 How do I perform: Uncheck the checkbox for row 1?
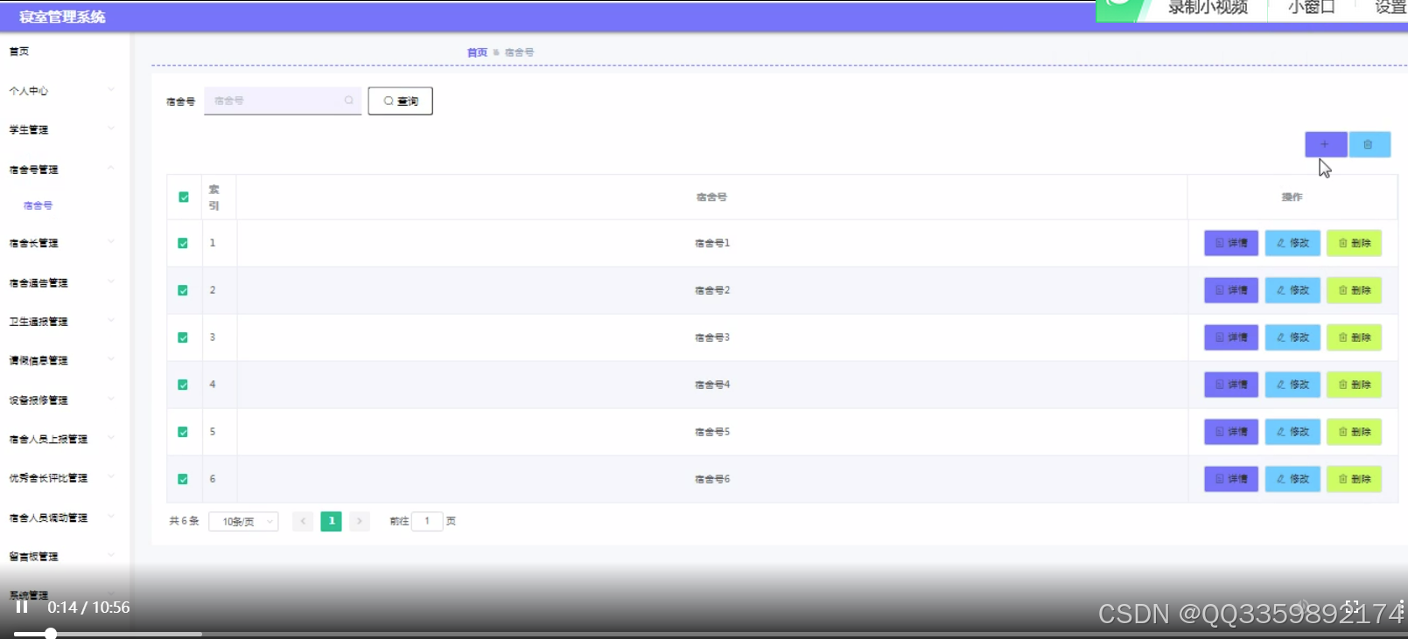[183, 243]
